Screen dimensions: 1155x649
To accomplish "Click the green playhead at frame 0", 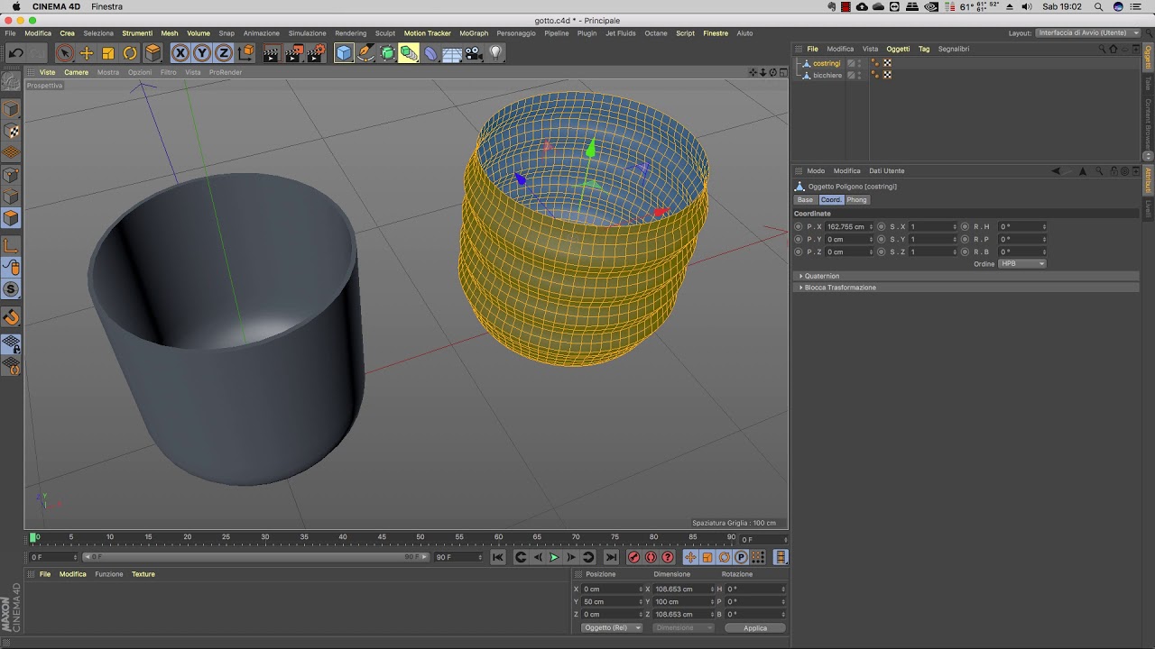I will point(34,538).
